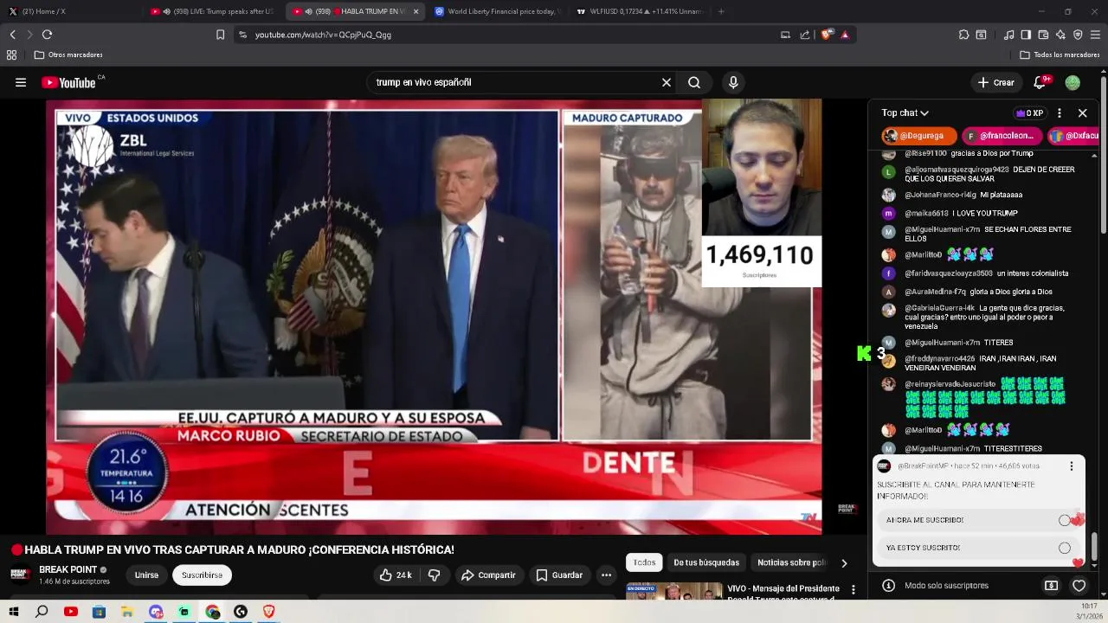Open YouTube notifications bell
Screen dimensions: 1108x623
pos(1040,82)
